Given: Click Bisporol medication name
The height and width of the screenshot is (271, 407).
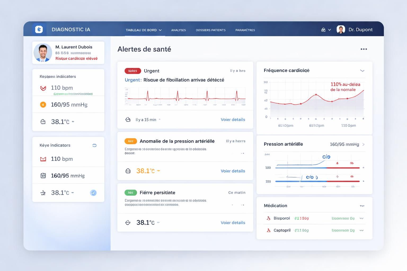Looking at the screenshot, I should pos(282,218).
